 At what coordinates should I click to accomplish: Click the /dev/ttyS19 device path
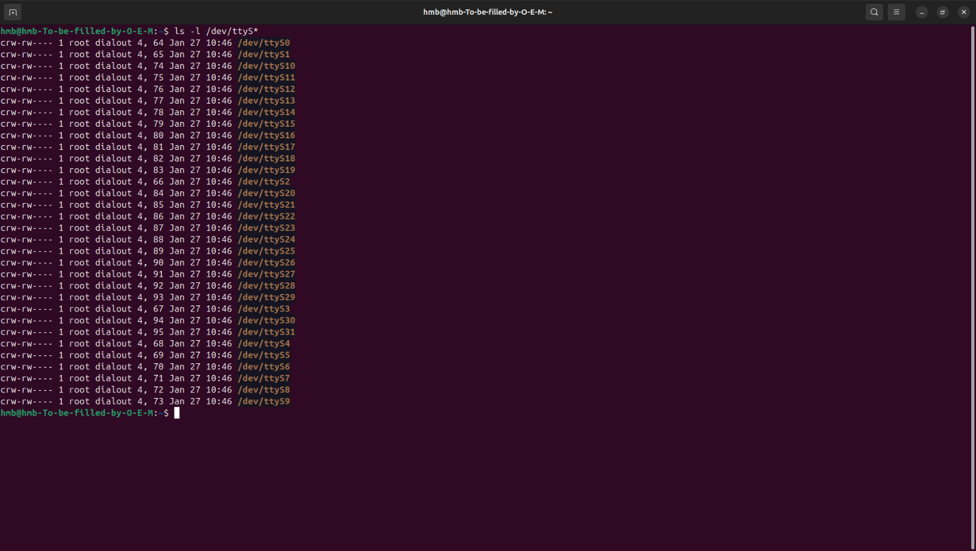click(x=266, y=170)
